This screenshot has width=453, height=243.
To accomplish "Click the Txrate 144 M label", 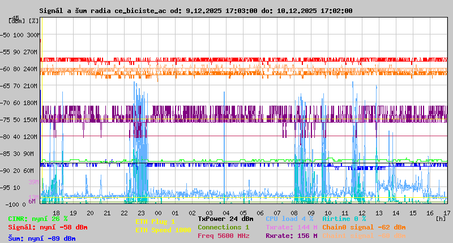I will 289,227.
